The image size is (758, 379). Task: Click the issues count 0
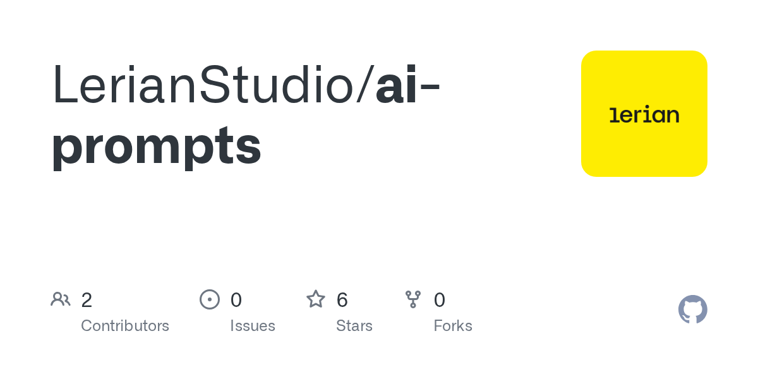pos(236,300)
